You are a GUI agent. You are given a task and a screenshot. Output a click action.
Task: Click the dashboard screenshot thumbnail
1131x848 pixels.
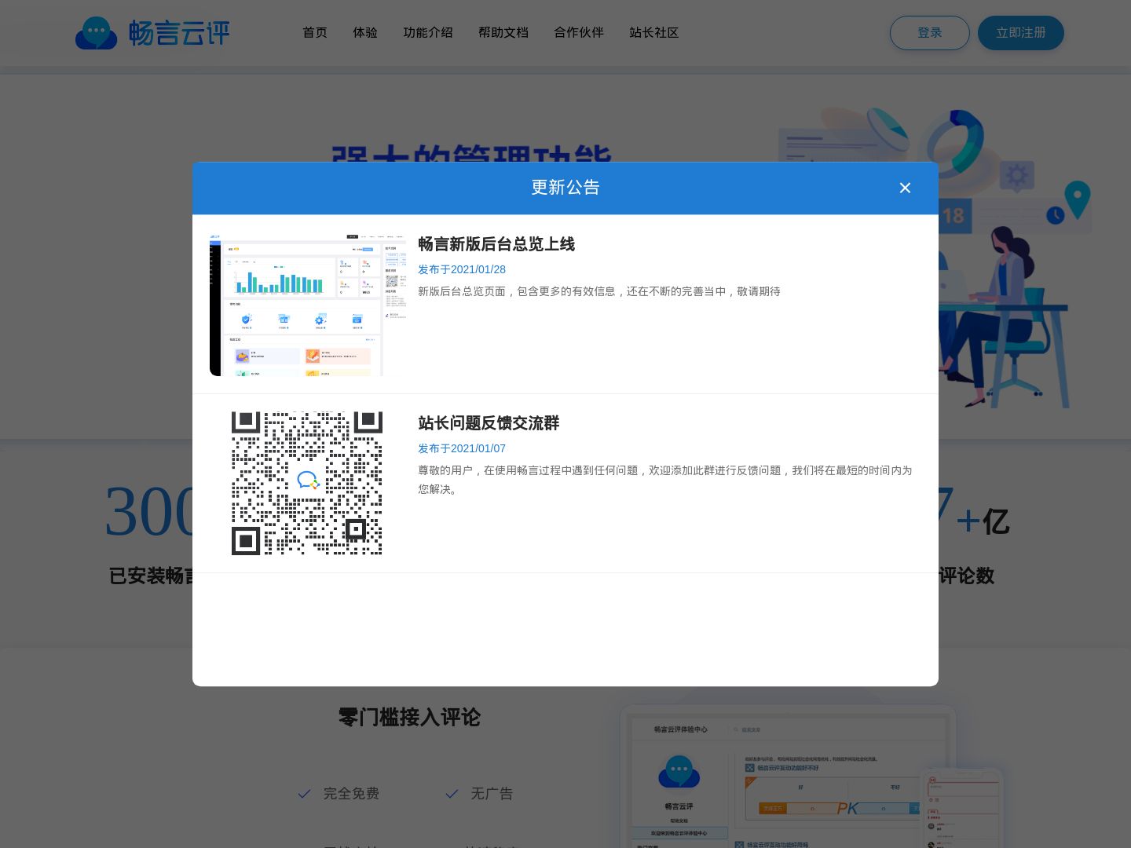(x=308, y=305)
